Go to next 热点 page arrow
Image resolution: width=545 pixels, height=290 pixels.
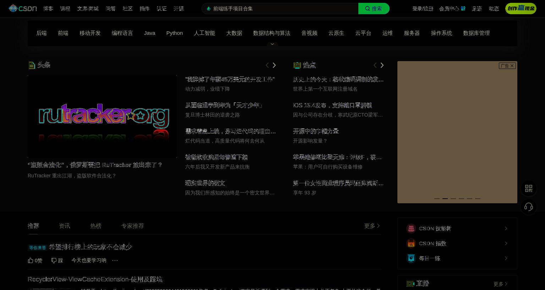click(x=382, y=65)
